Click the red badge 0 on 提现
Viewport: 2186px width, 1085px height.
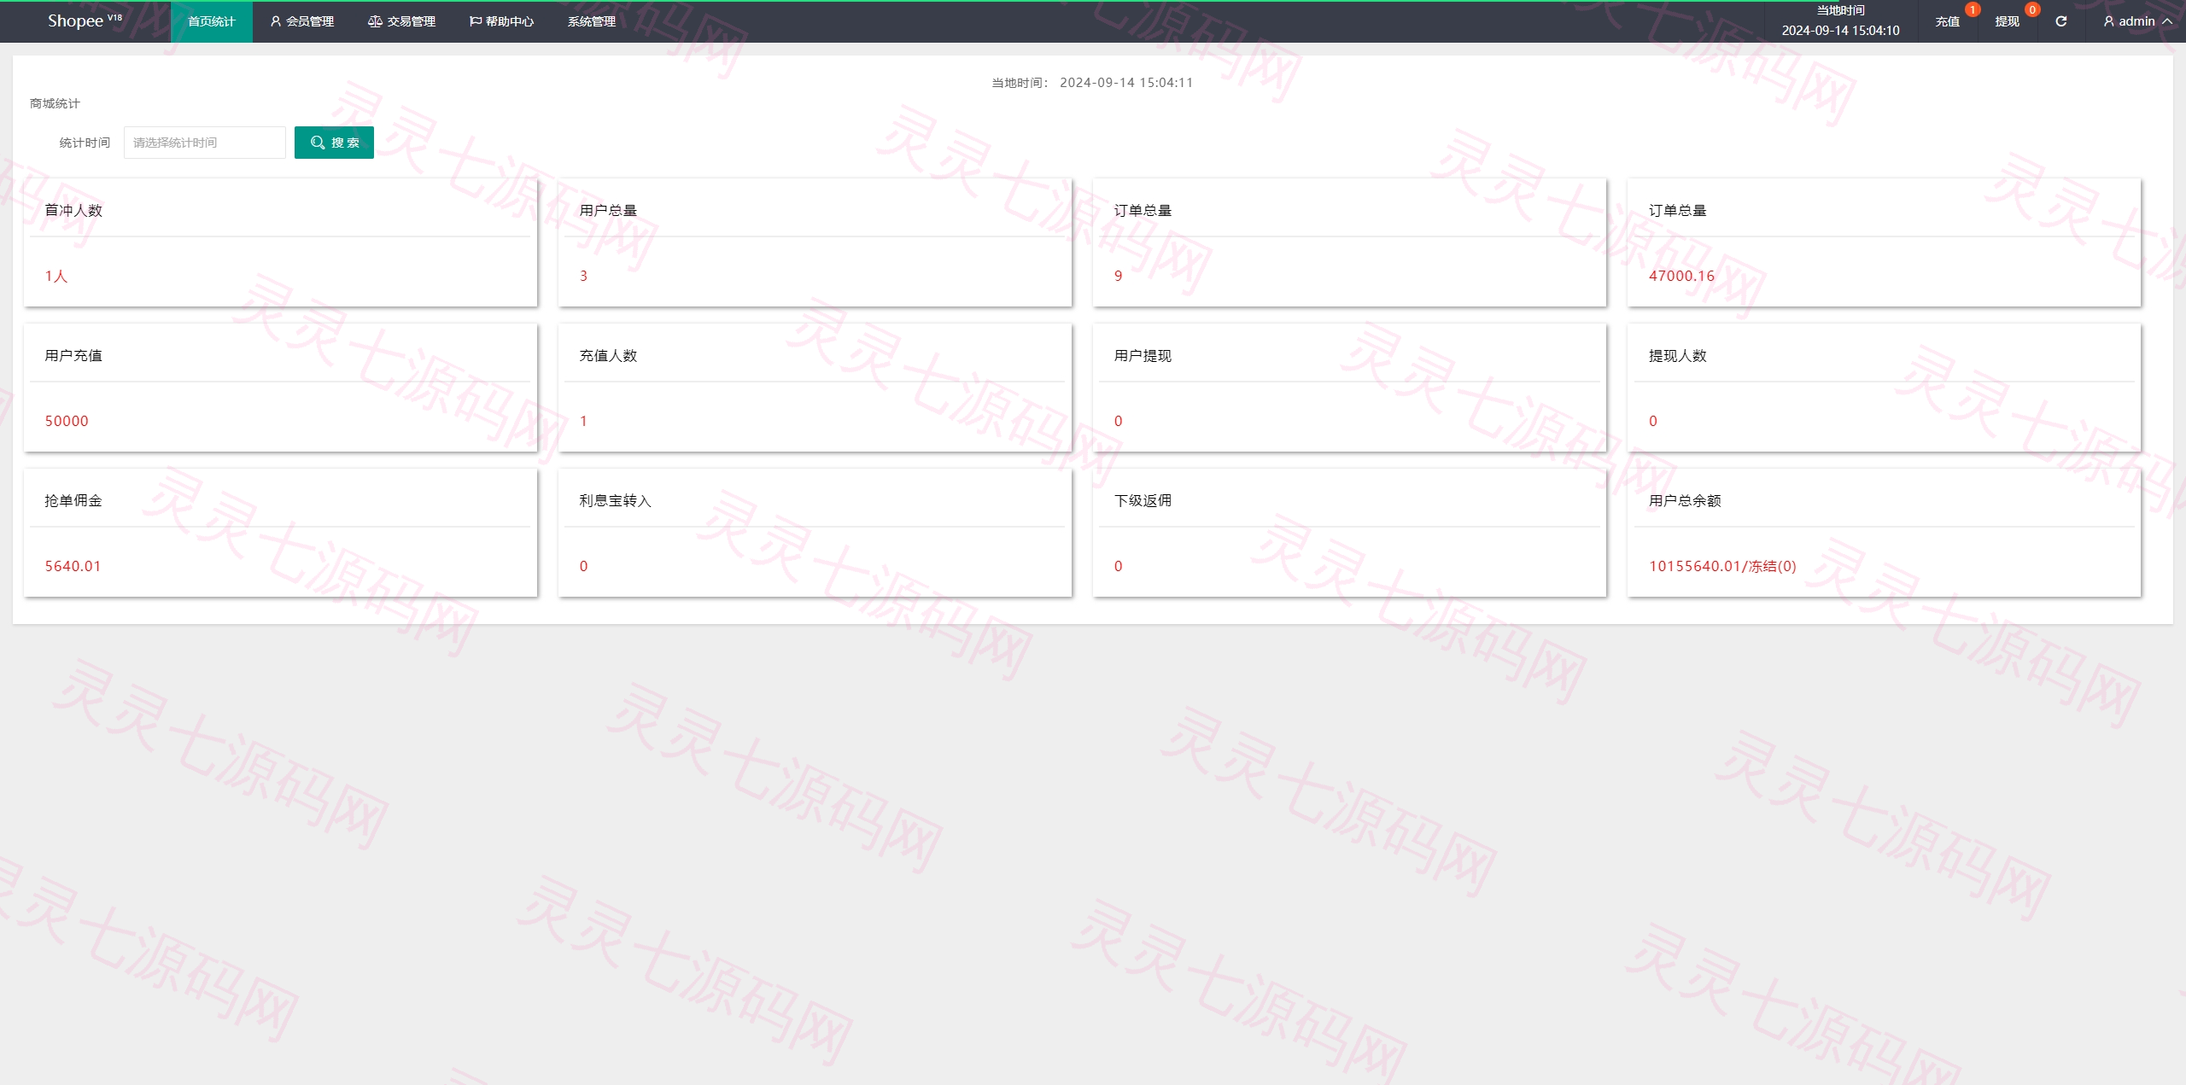[2032, 9]
